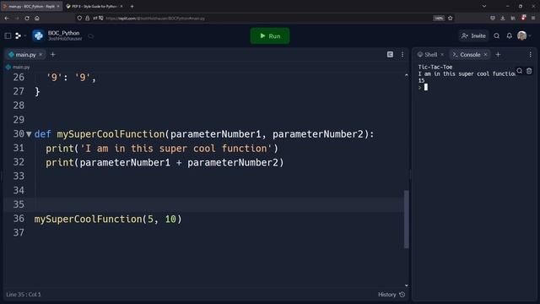
Task: Click the tracking protection shield icon
Action: (x=79, y=19)
